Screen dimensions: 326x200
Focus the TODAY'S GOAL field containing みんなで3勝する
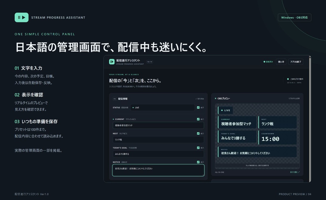[158, 154]
